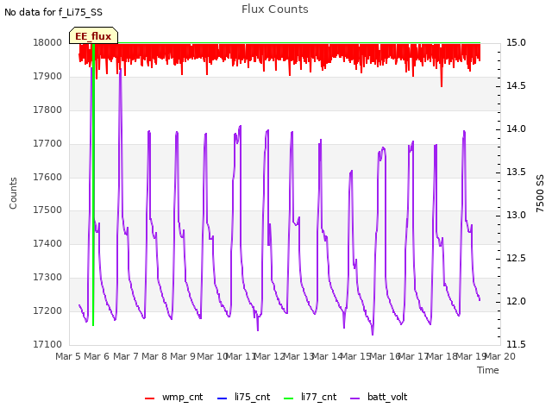The image size is (552, 414).
Task: Toggle the wmp_cnt legend entry
Action: [174, 397]
